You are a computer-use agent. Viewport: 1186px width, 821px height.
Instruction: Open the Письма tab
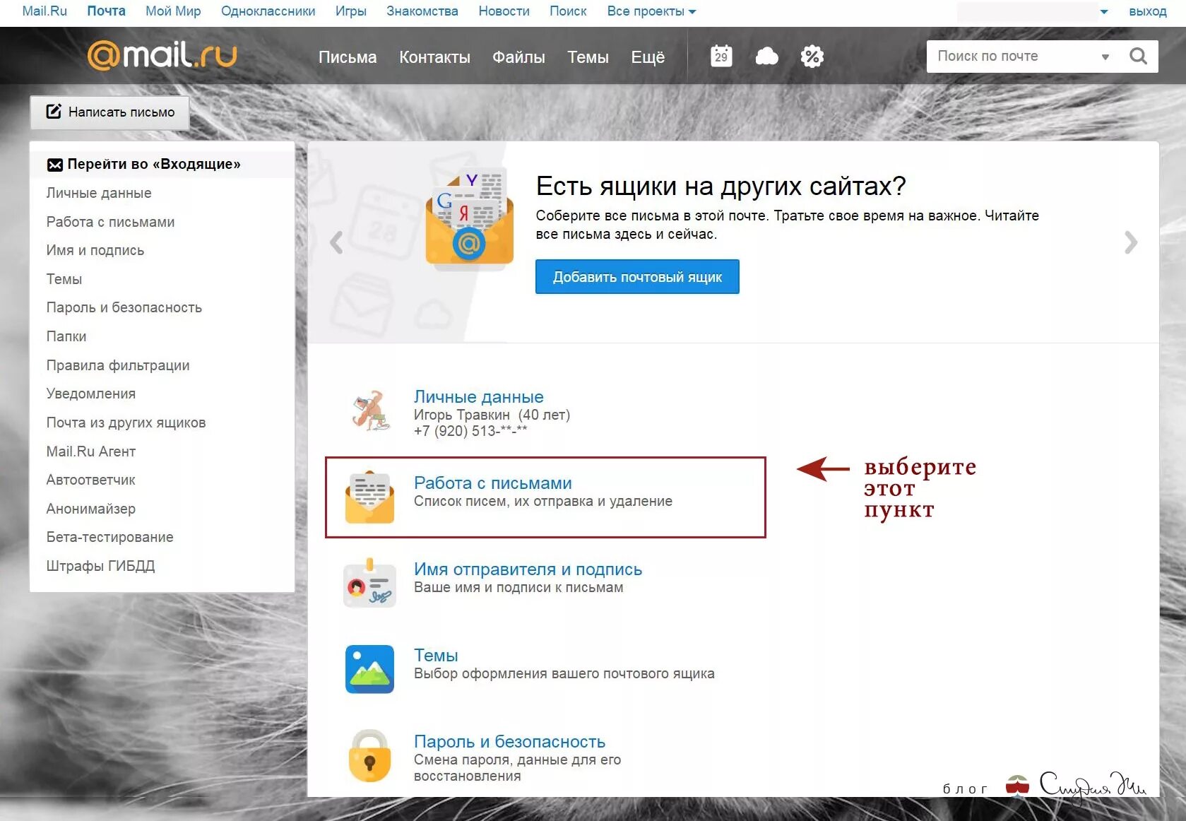coord(348,57)
